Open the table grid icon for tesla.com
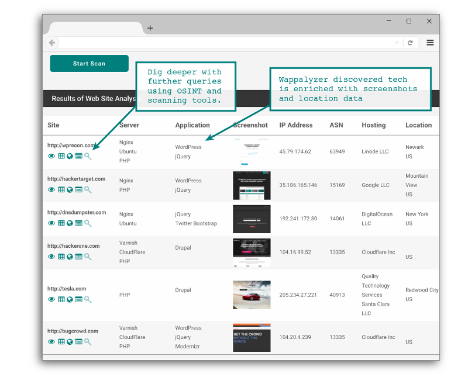468x377 pixels. [x=61, y=299]
